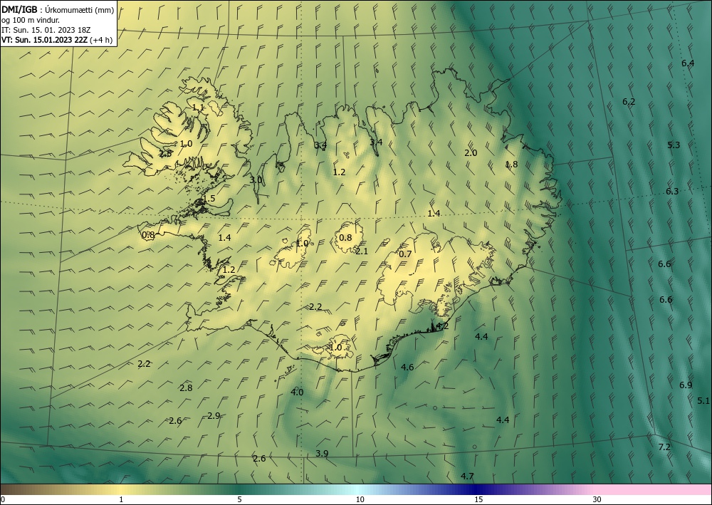
Task: Click the '5' label on the color scale
Action: click(x=239, y=499)
